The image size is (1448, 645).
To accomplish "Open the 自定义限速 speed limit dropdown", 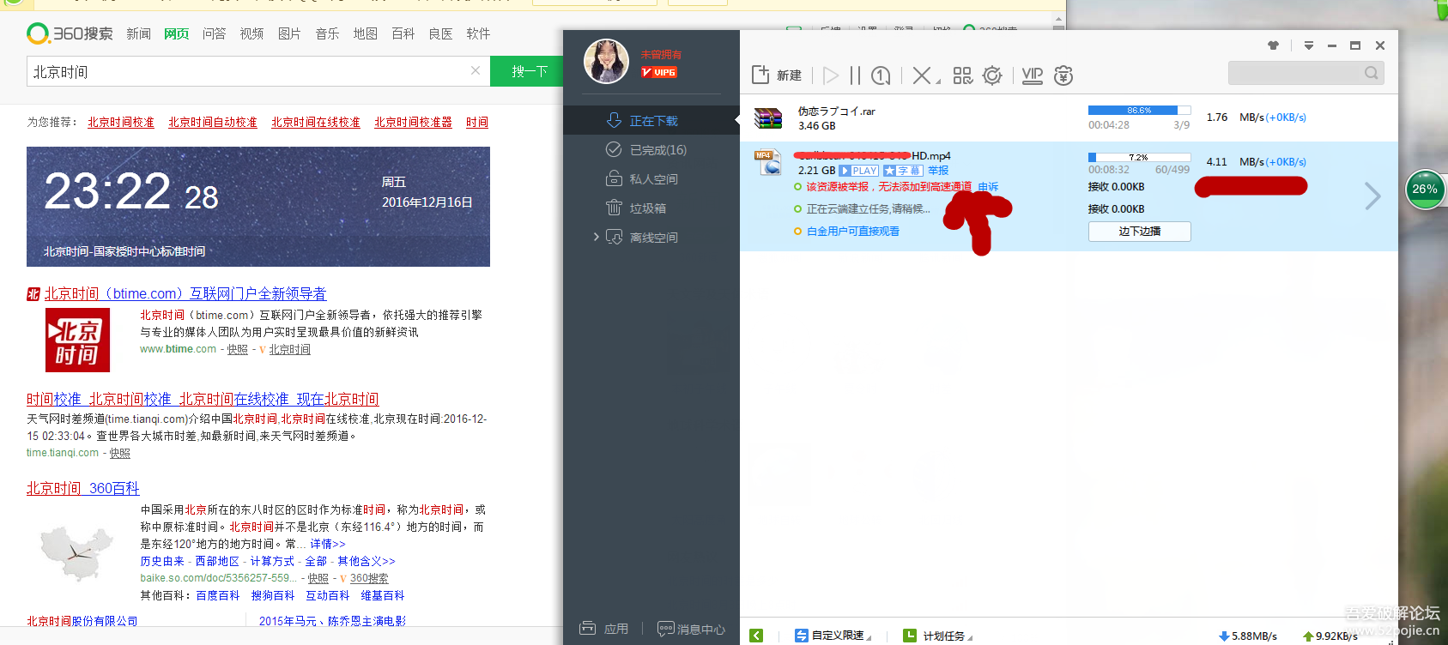I will click(x=833, y=636).
